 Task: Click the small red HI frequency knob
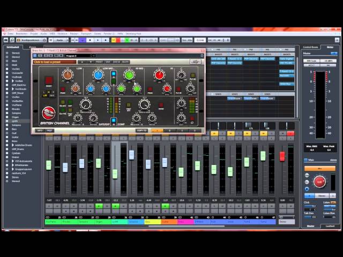point(167,89)
